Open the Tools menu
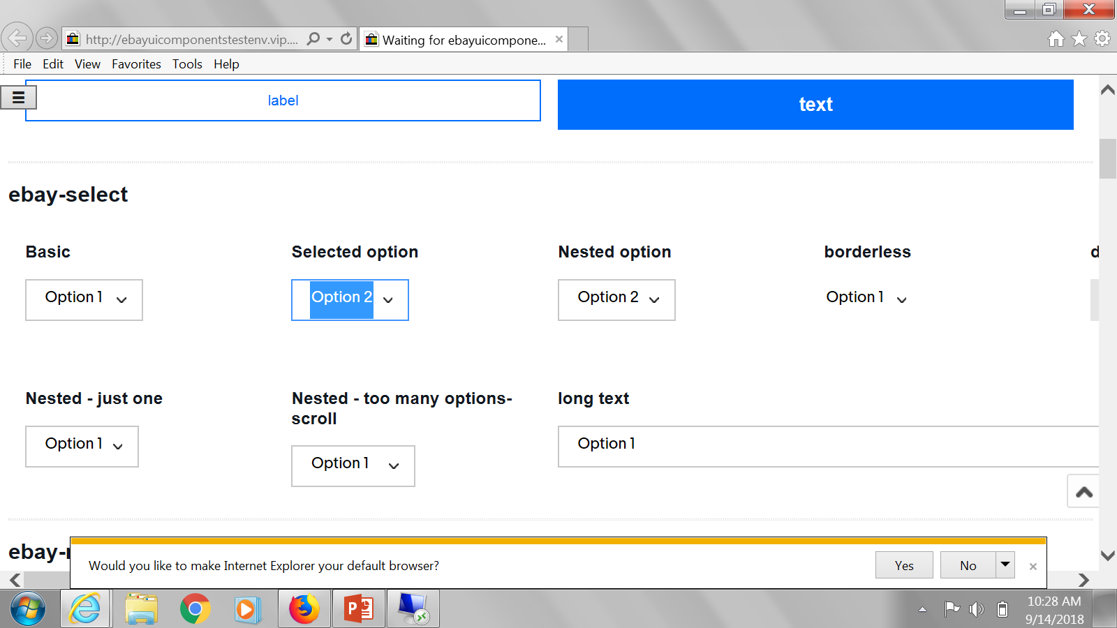This screenshot has height=628, width=1117. point(186,63)
